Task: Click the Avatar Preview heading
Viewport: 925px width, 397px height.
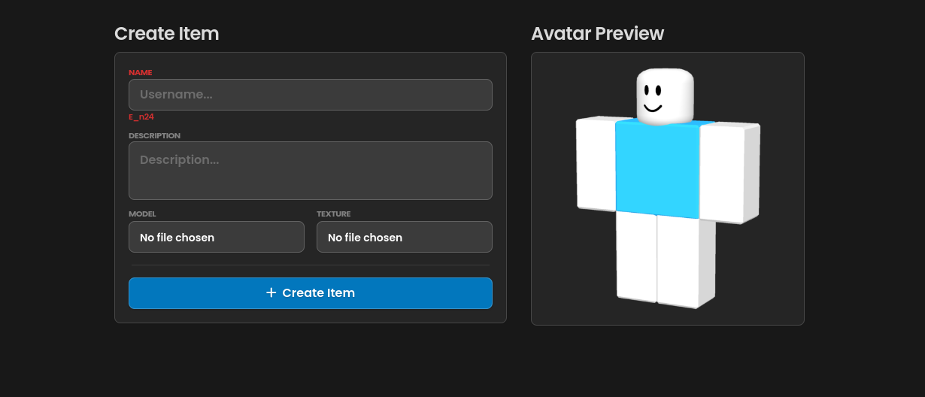Action: (x=597, y=34)
